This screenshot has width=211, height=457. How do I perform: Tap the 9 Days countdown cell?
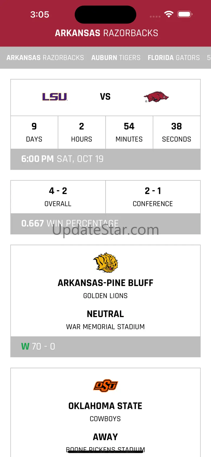[x=34, y=132]
